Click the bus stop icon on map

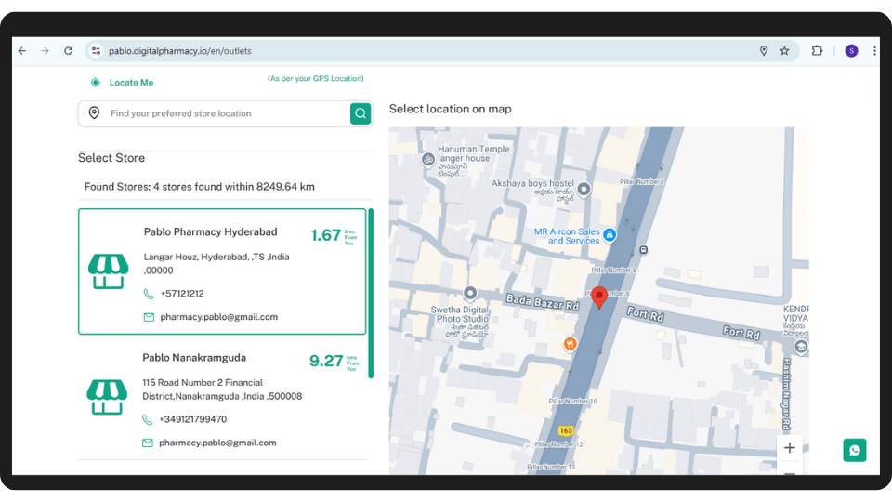[643, 250]
